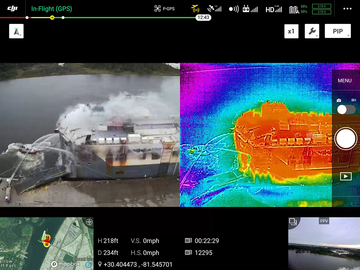Open the PIP display mode dropdown
The width and height of the screenshot is (360, 270).
coord(338,31)
